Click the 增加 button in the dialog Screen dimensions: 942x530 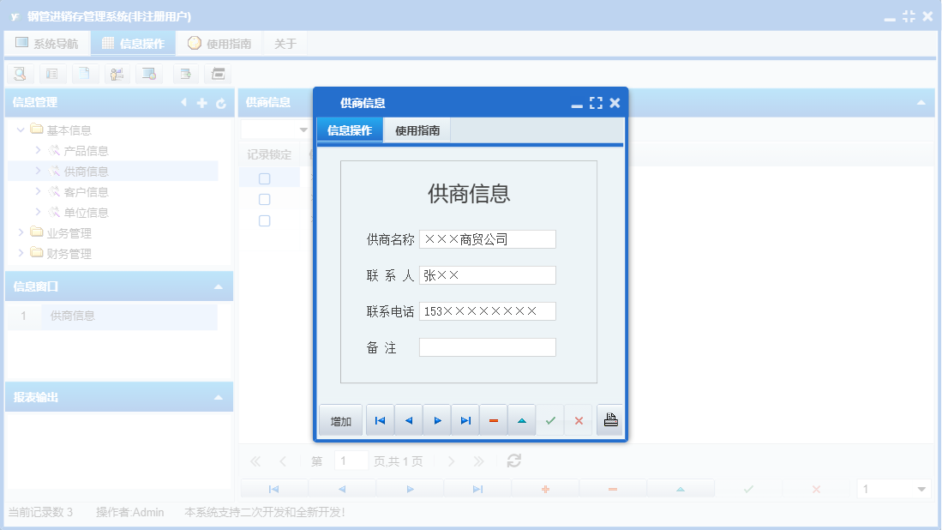[340, 419]
